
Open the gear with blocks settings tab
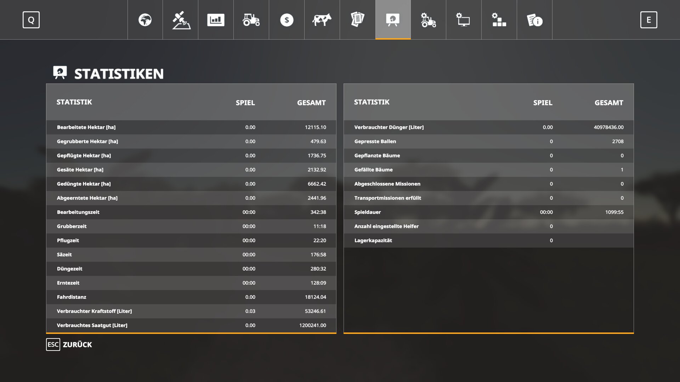[x=499, y=20]
